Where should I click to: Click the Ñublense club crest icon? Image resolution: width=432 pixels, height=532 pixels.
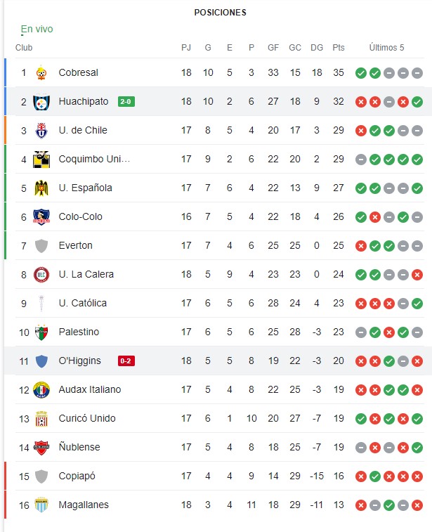pyautogui.click(x=41, y=448)
